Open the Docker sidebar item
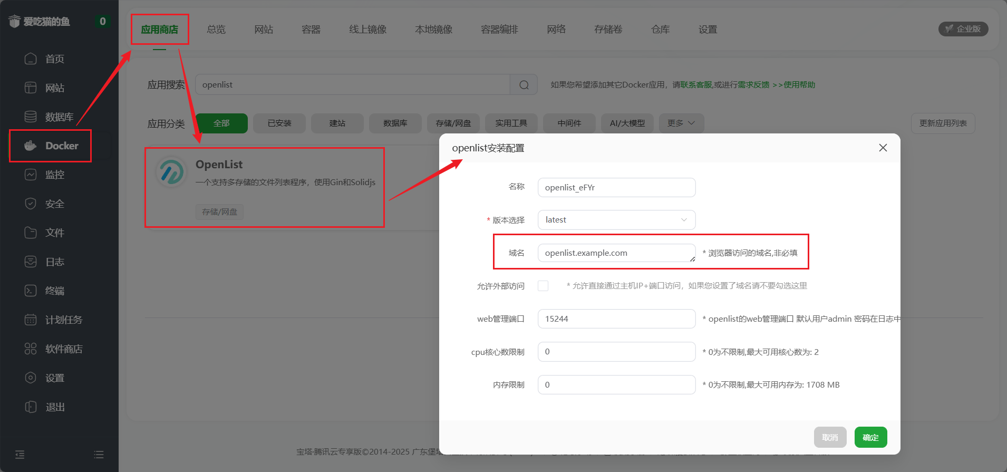The image size is (1007, 472). coord(51,146)
